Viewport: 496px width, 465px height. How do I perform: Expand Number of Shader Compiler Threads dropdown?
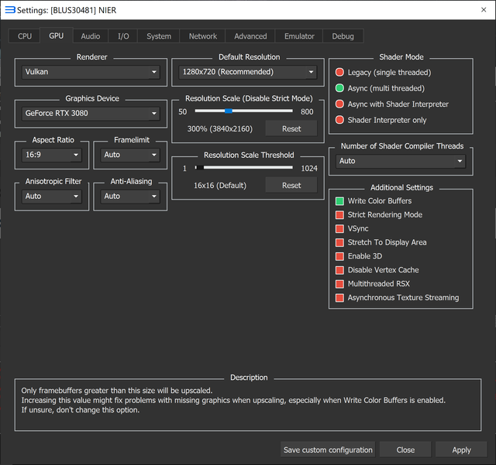pos(401,161)
